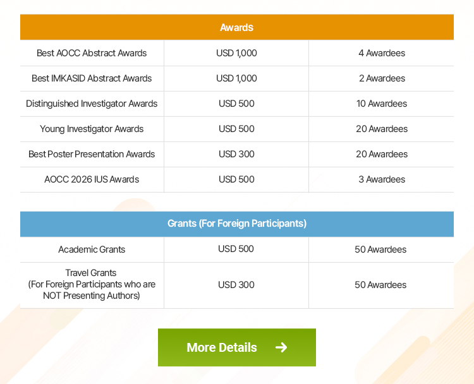Select the Travel Grants description cell

(92, 284)
